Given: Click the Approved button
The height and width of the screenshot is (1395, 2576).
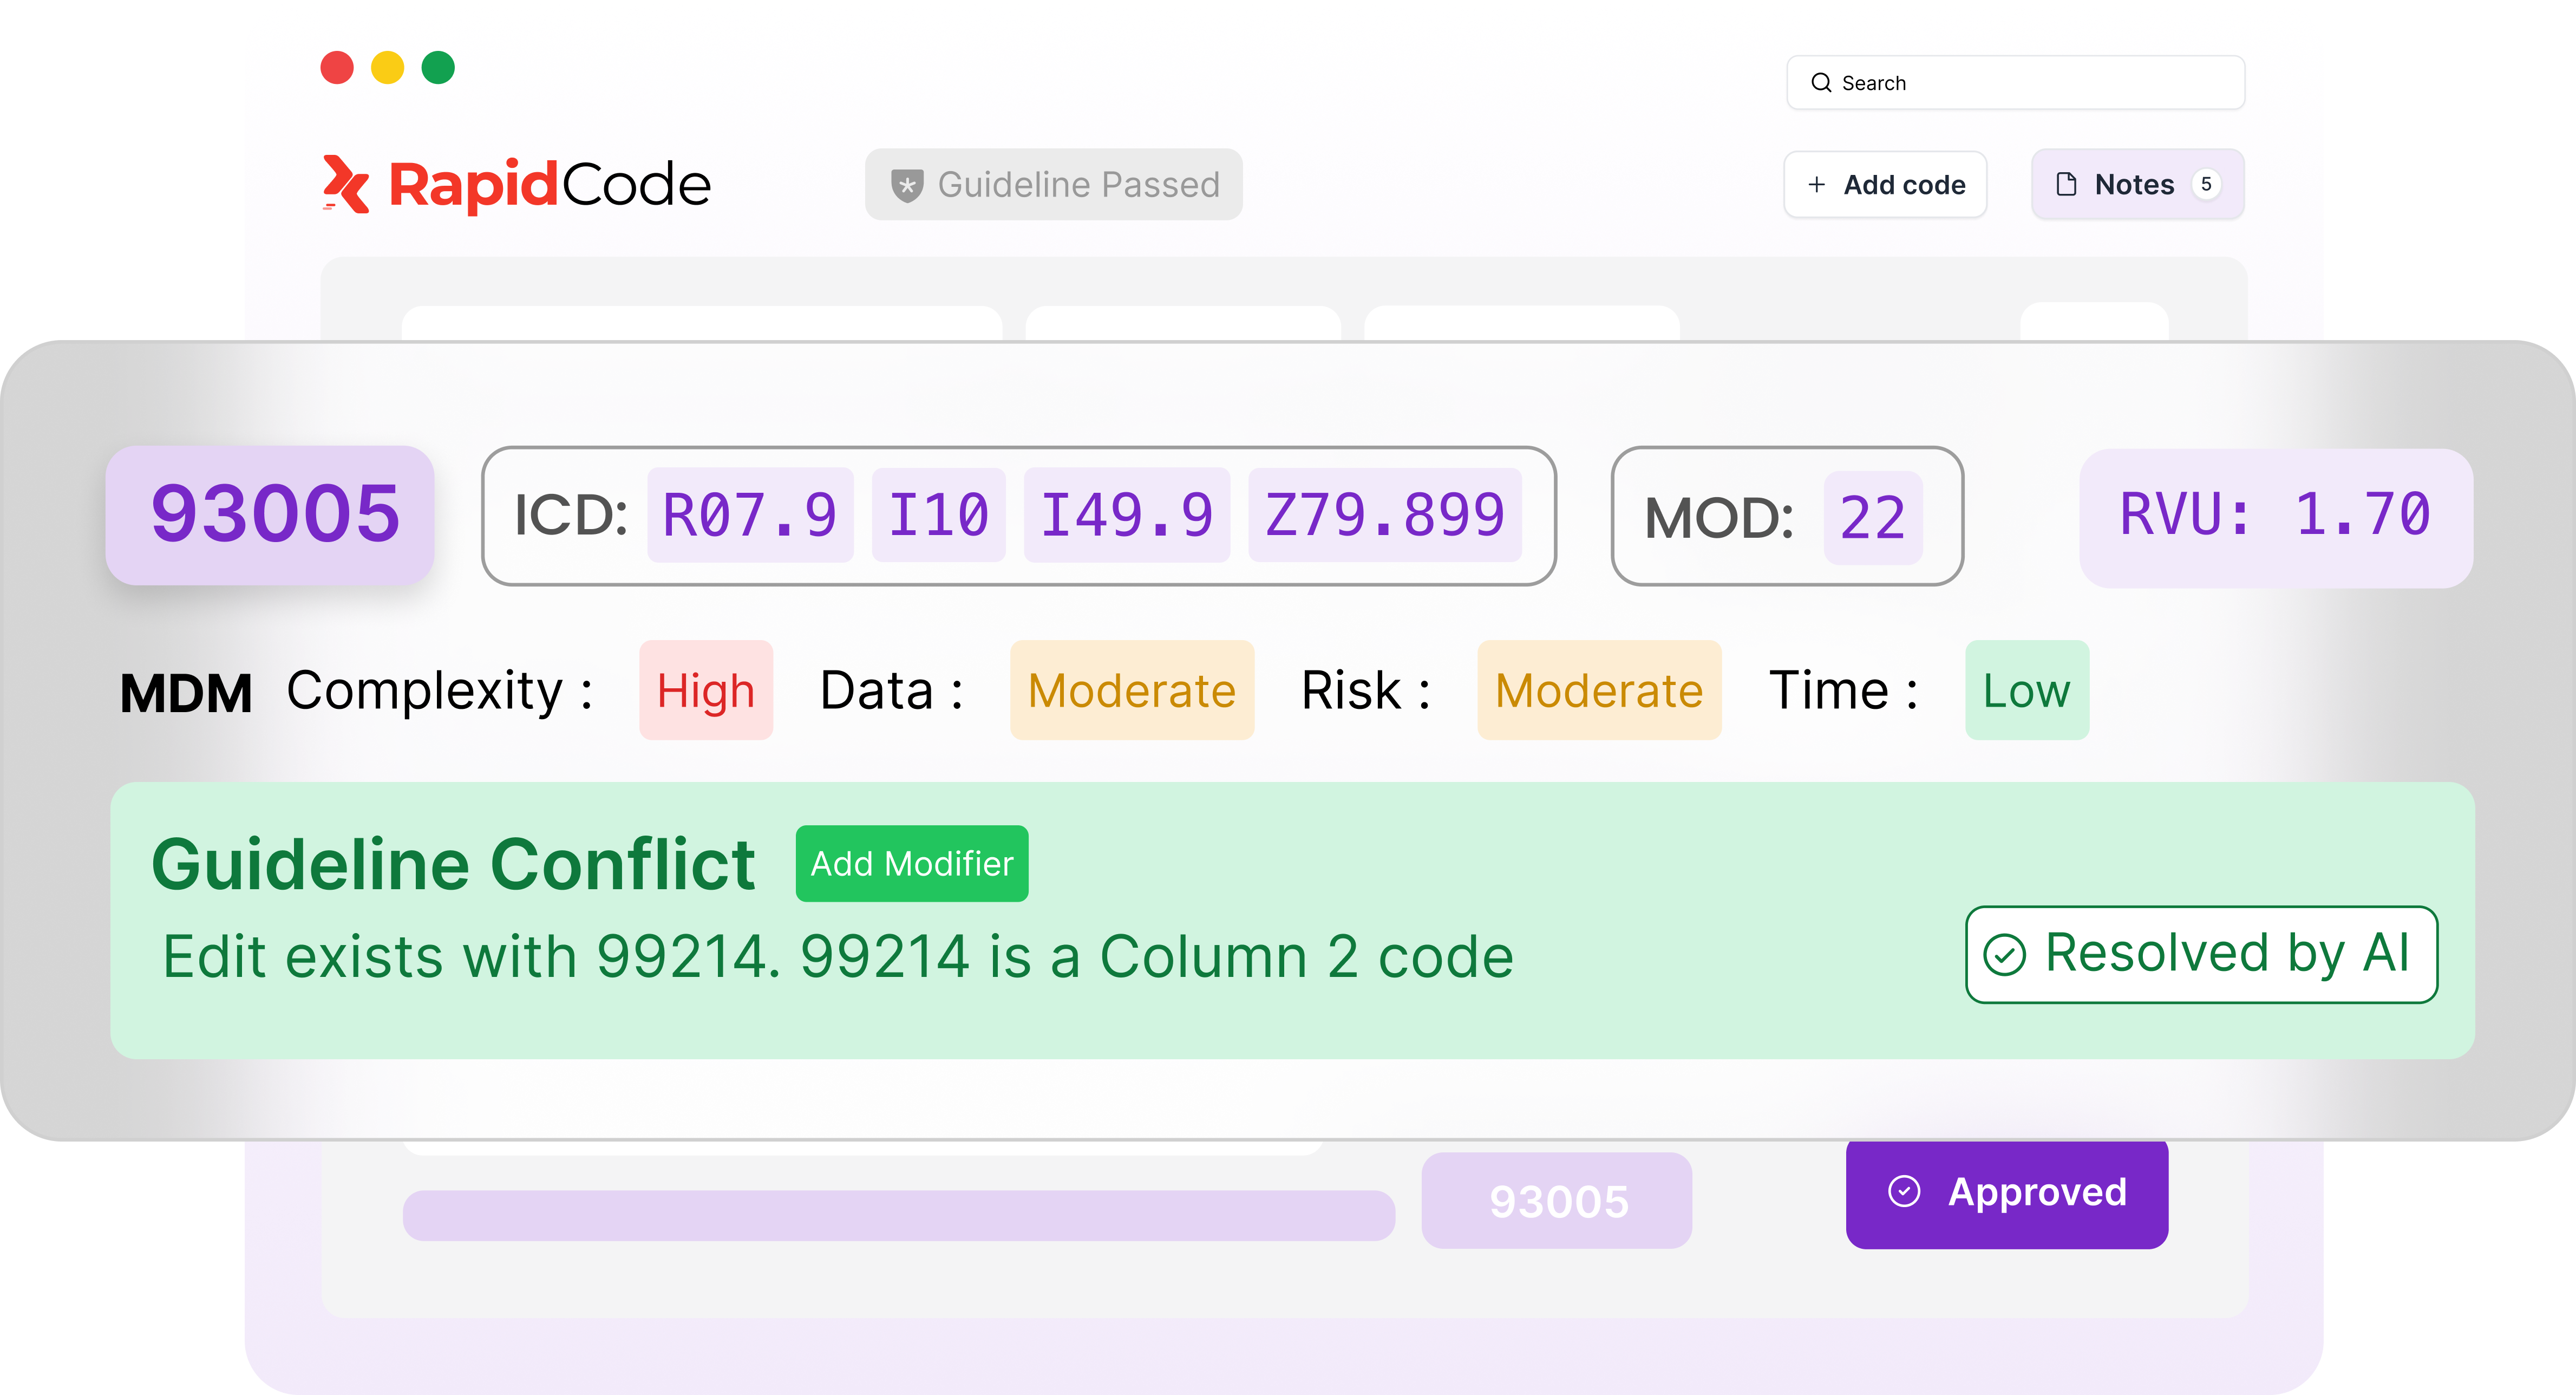Looking at the screenshot, I should click(x=2007, y=1193).
